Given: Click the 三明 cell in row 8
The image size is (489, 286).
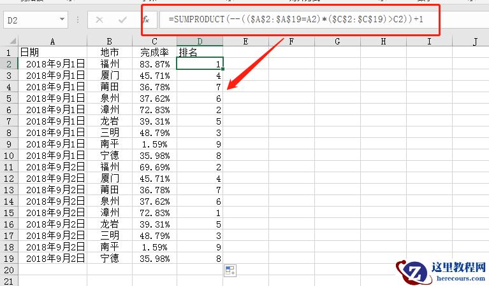Looking at the screenshot, I should (x=110, y=132).
